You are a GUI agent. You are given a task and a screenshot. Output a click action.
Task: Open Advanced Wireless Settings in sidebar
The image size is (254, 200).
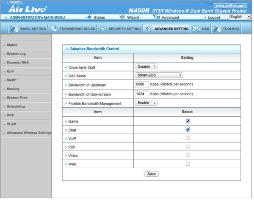coord(29,133)
